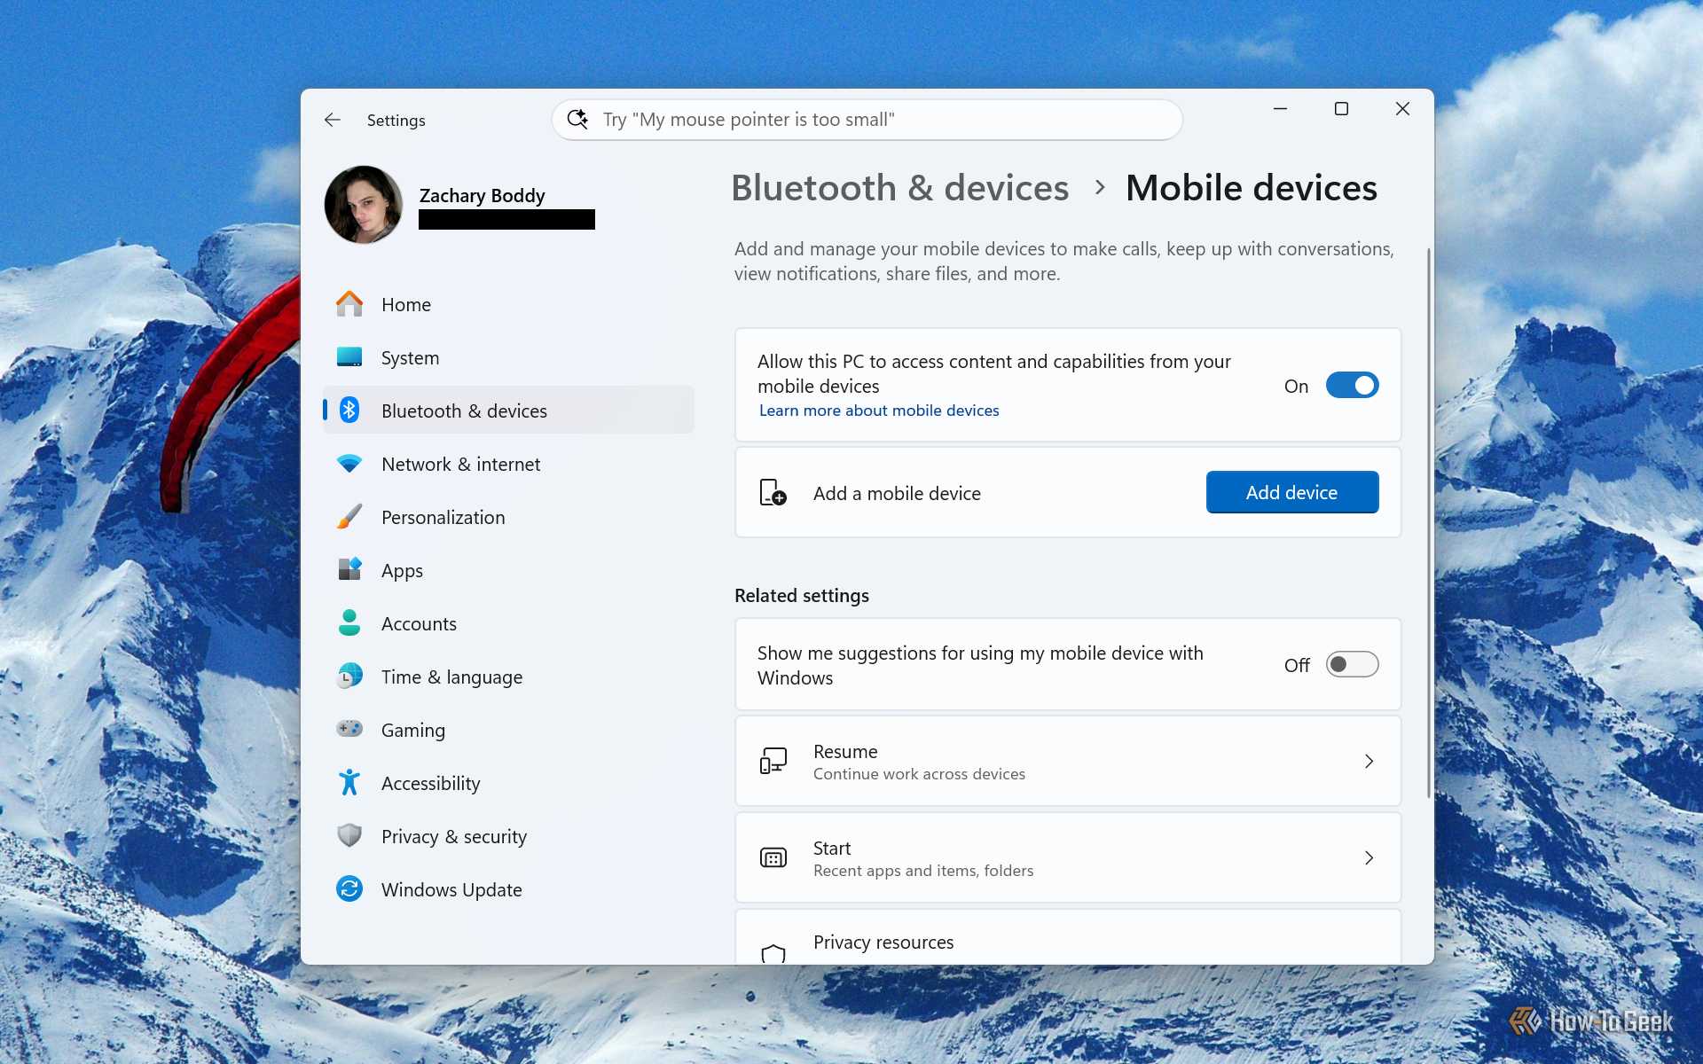The image size is (1703, 1064).
Task: Click the Resume devices icon
Action: 773,761
